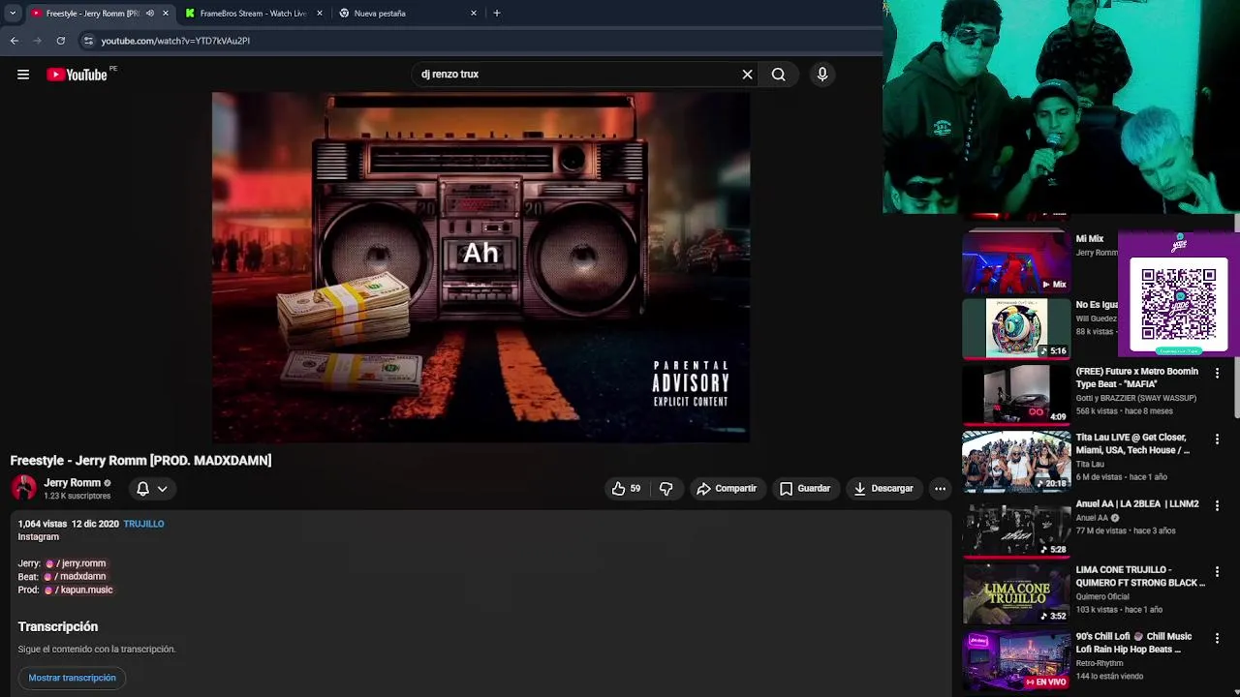This screenshot has height=697, width=1240.
Task: Click the browser address bar URL
Action: 175,41
